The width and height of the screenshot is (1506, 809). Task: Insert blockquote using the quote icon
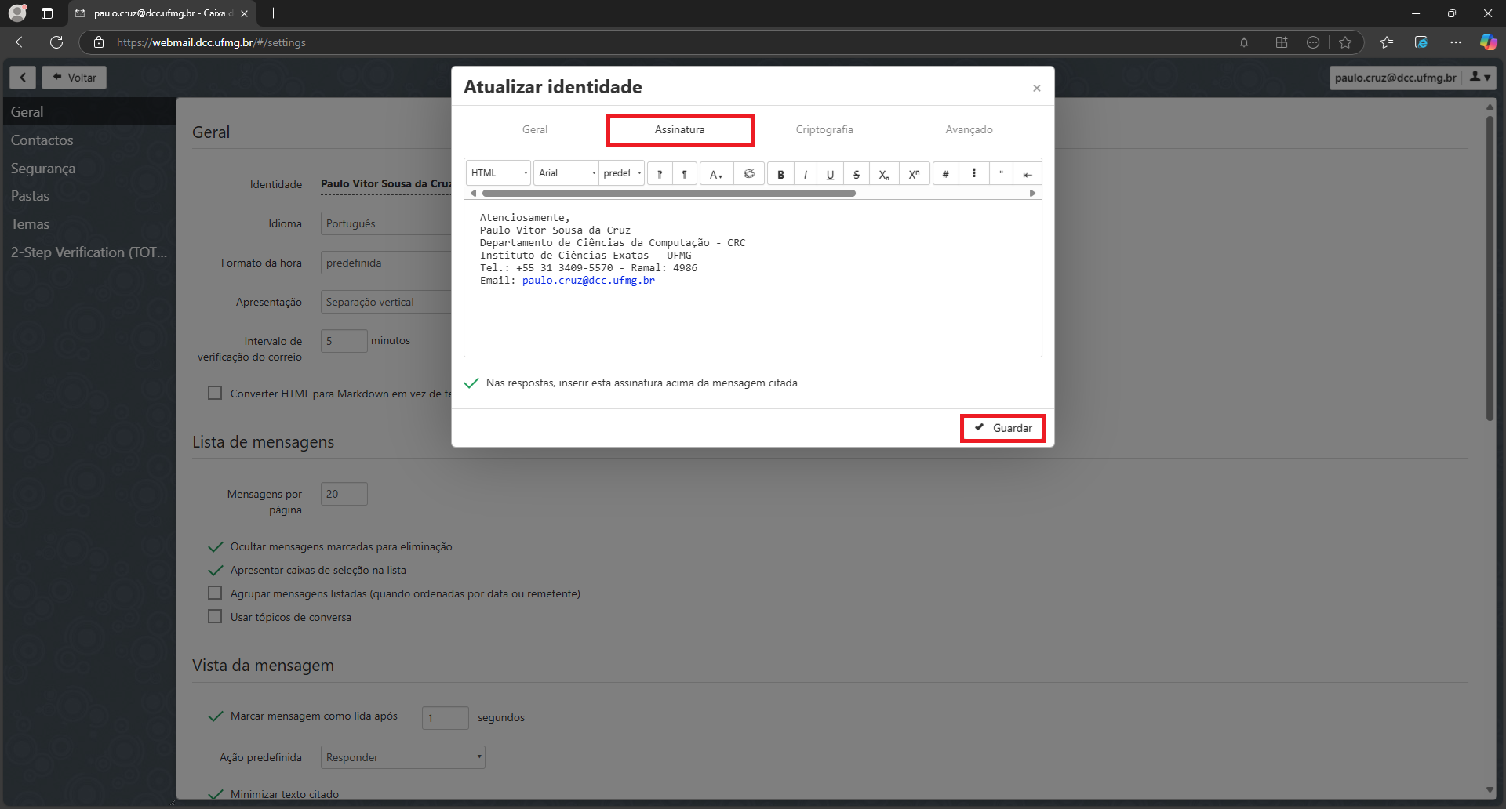click(1001, 174)
